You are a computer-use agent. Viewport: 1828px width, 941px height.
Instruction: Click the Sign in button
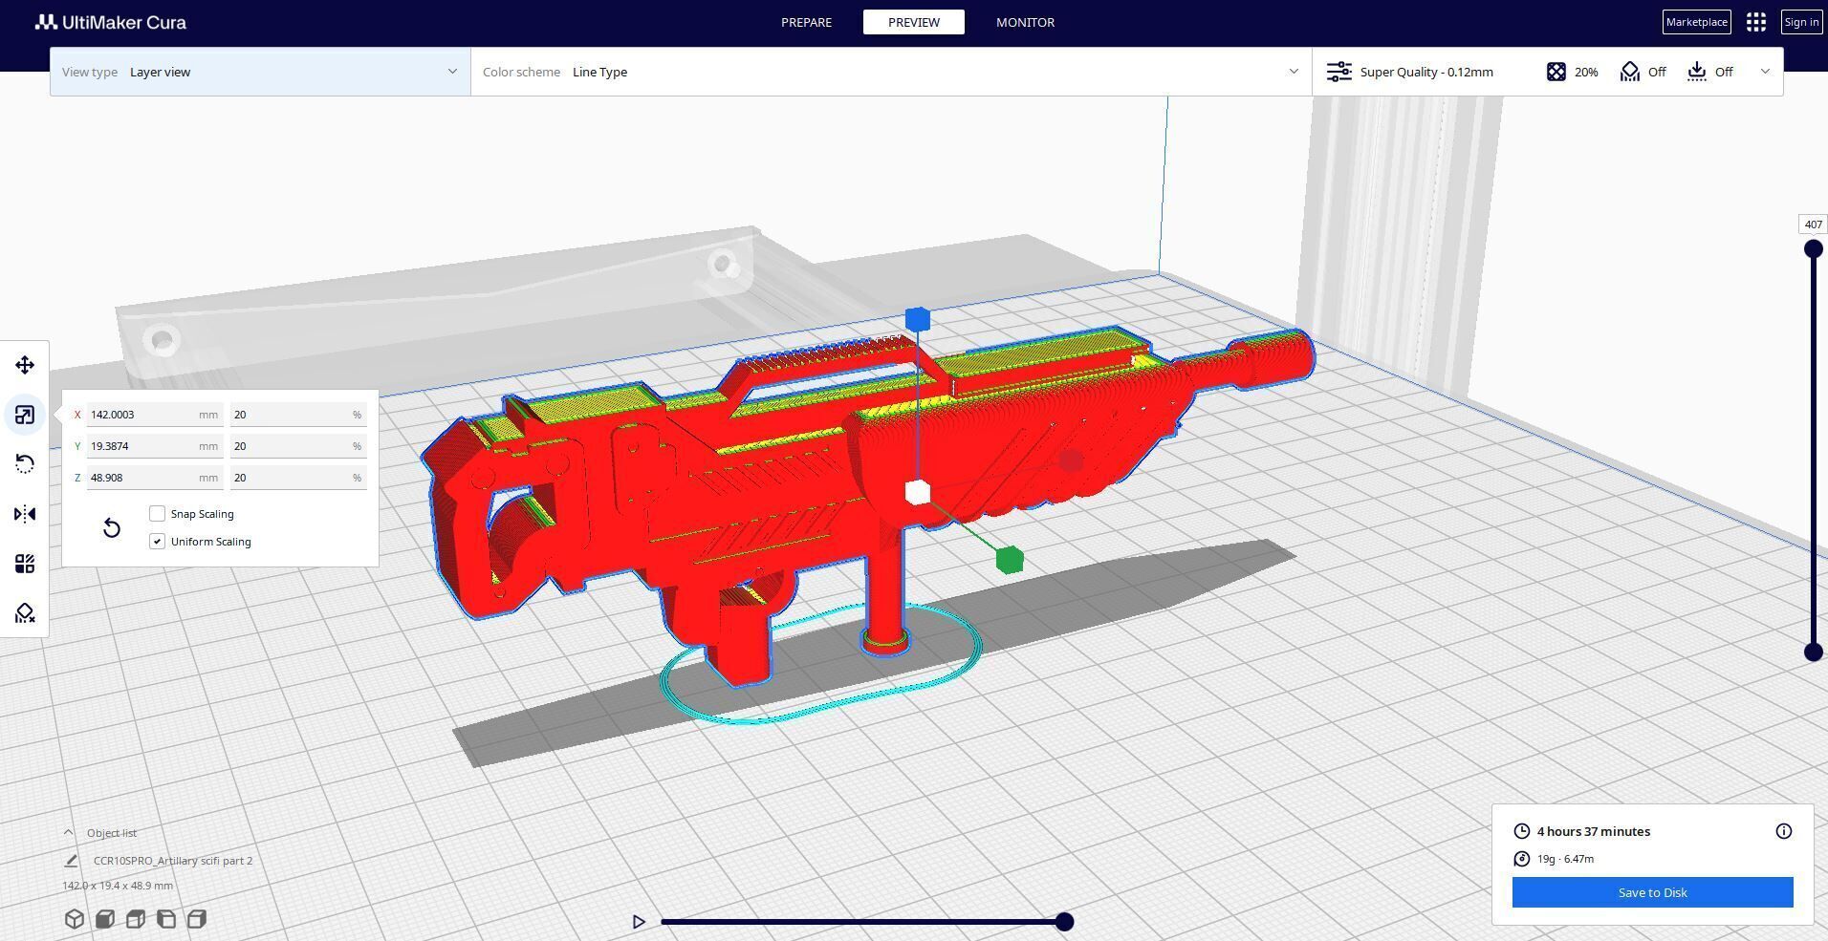point(1801,22)
